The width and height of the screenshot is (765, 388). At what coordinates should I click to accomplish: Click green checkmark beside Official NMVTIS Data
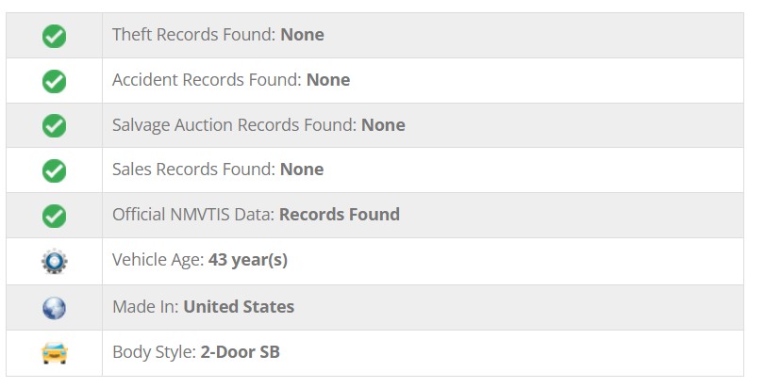54,216
